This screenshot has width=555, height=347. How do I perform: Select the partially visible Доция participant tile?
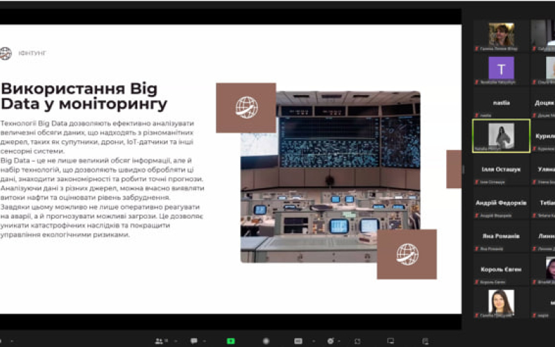pos(543,103)
